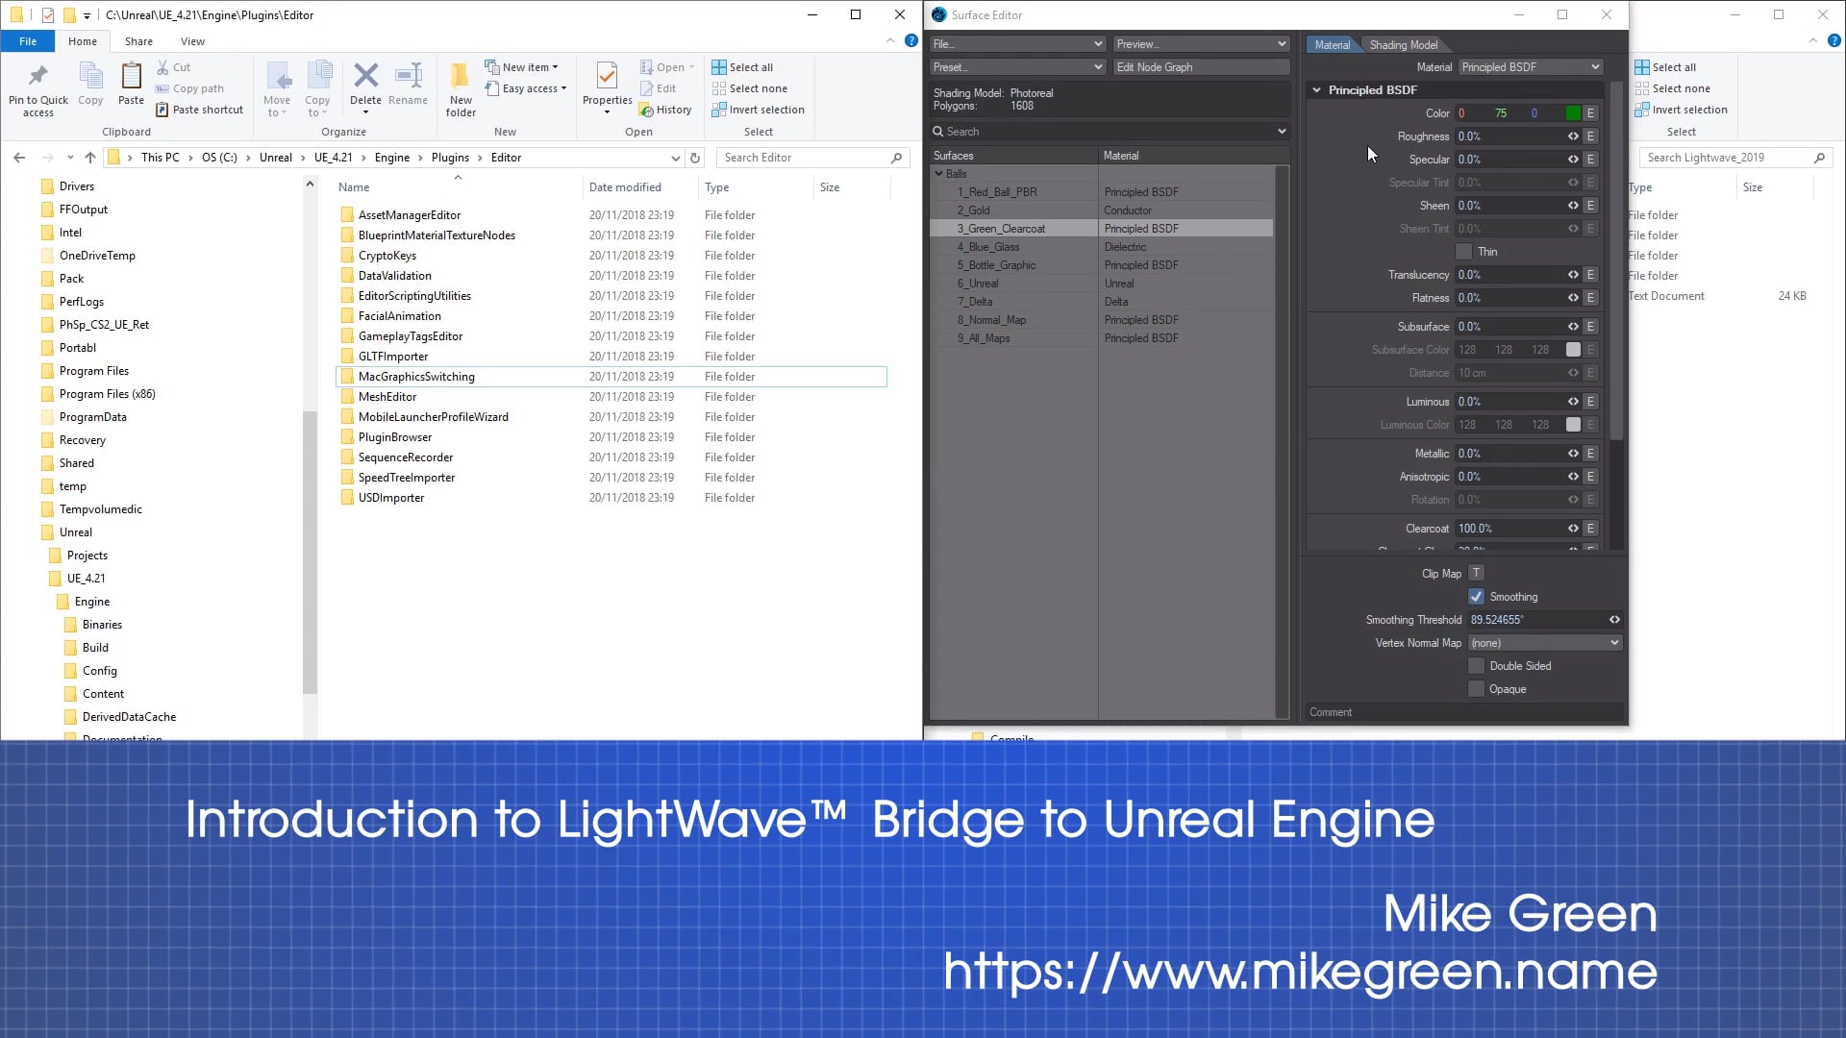Click the History icon in Open group
1846x1038 pixels.
pyautogui.click(x=646, y=110)
